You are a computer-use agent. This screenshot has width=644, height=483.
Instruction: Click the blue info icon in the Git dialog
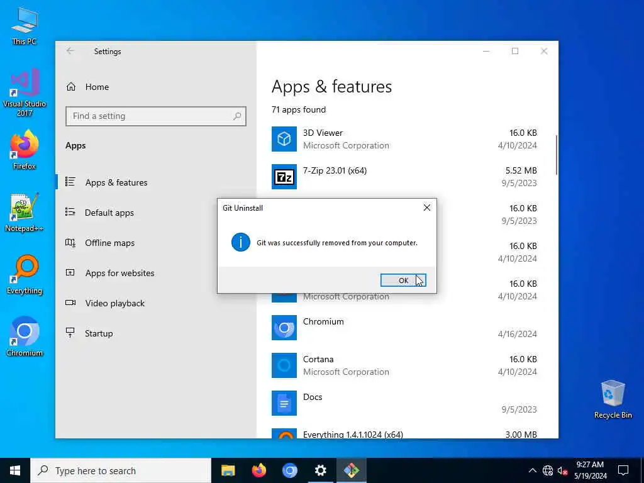(241, 242)
